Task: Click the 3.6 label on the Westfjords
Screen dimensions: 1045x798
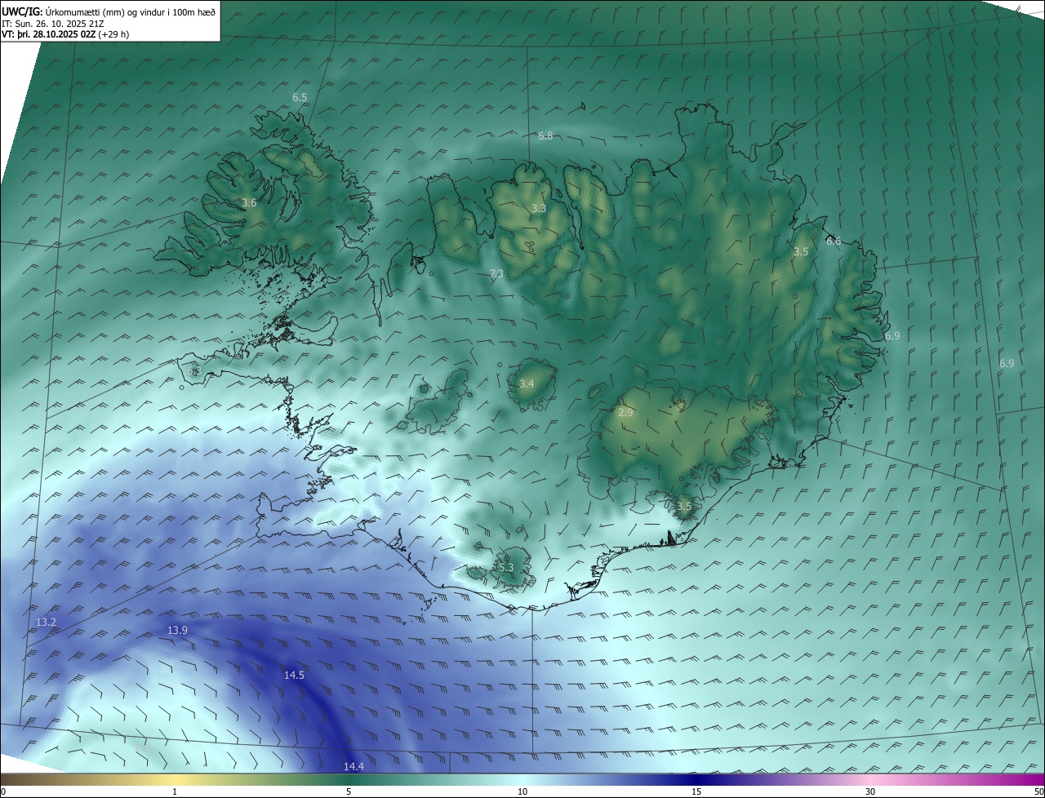Action: 250,203
